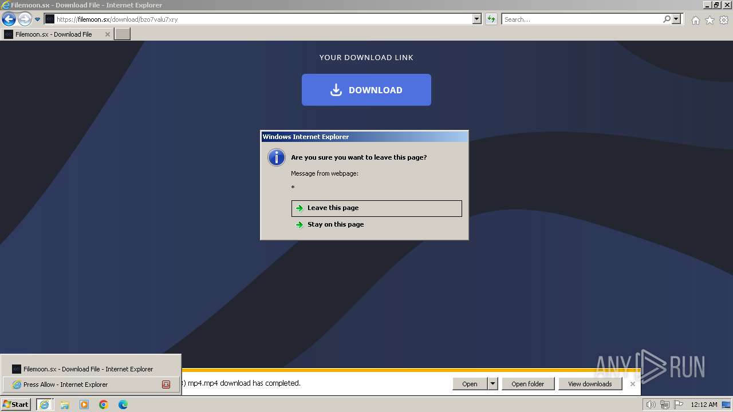Open Favorites star icon
This screenshot has width=733, height=412.
point(710,20)
